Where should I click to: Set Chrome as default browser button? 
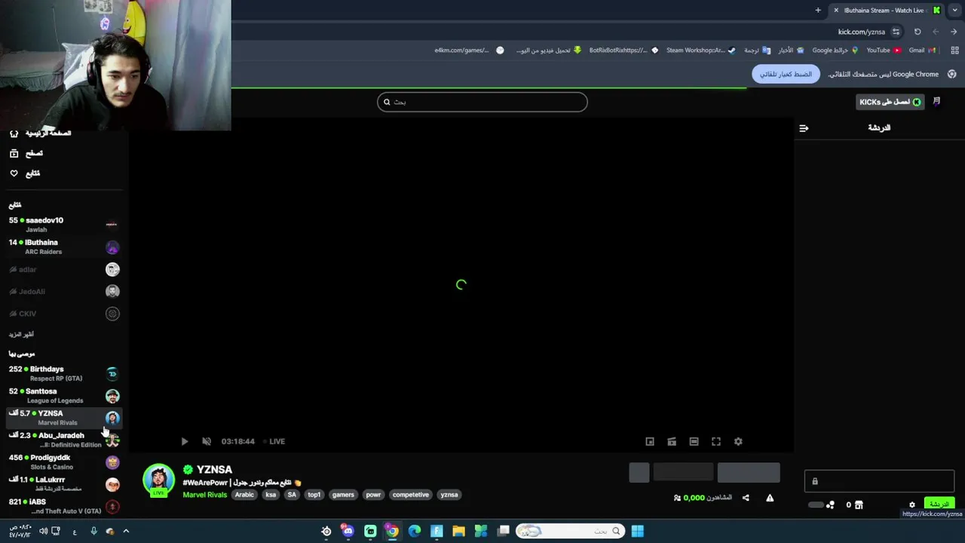[786, 74]
